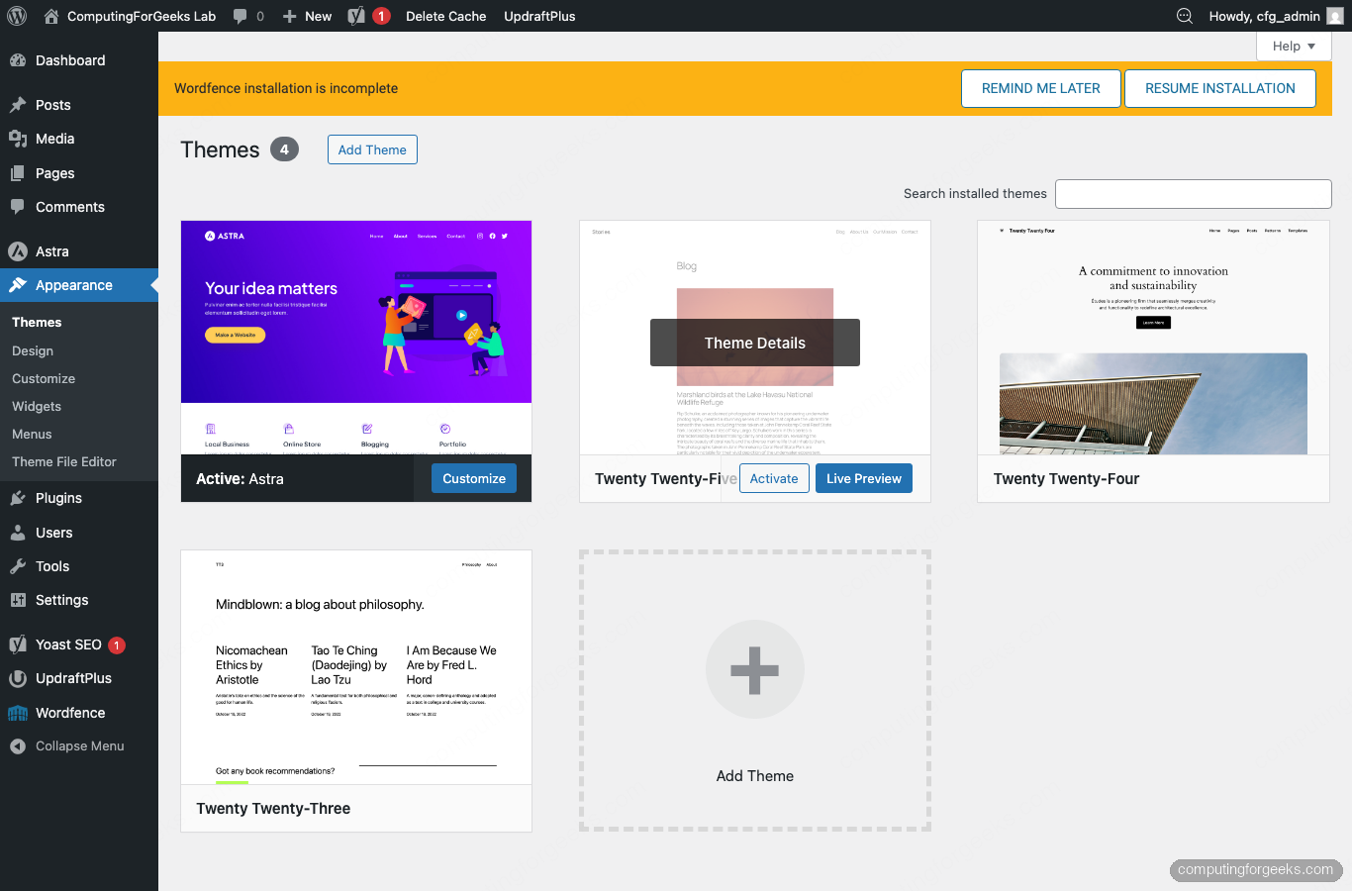Click the search magnifier icon in admin bar
The height and width of the screenshot is (891, 1352).
pos(1185,16)
